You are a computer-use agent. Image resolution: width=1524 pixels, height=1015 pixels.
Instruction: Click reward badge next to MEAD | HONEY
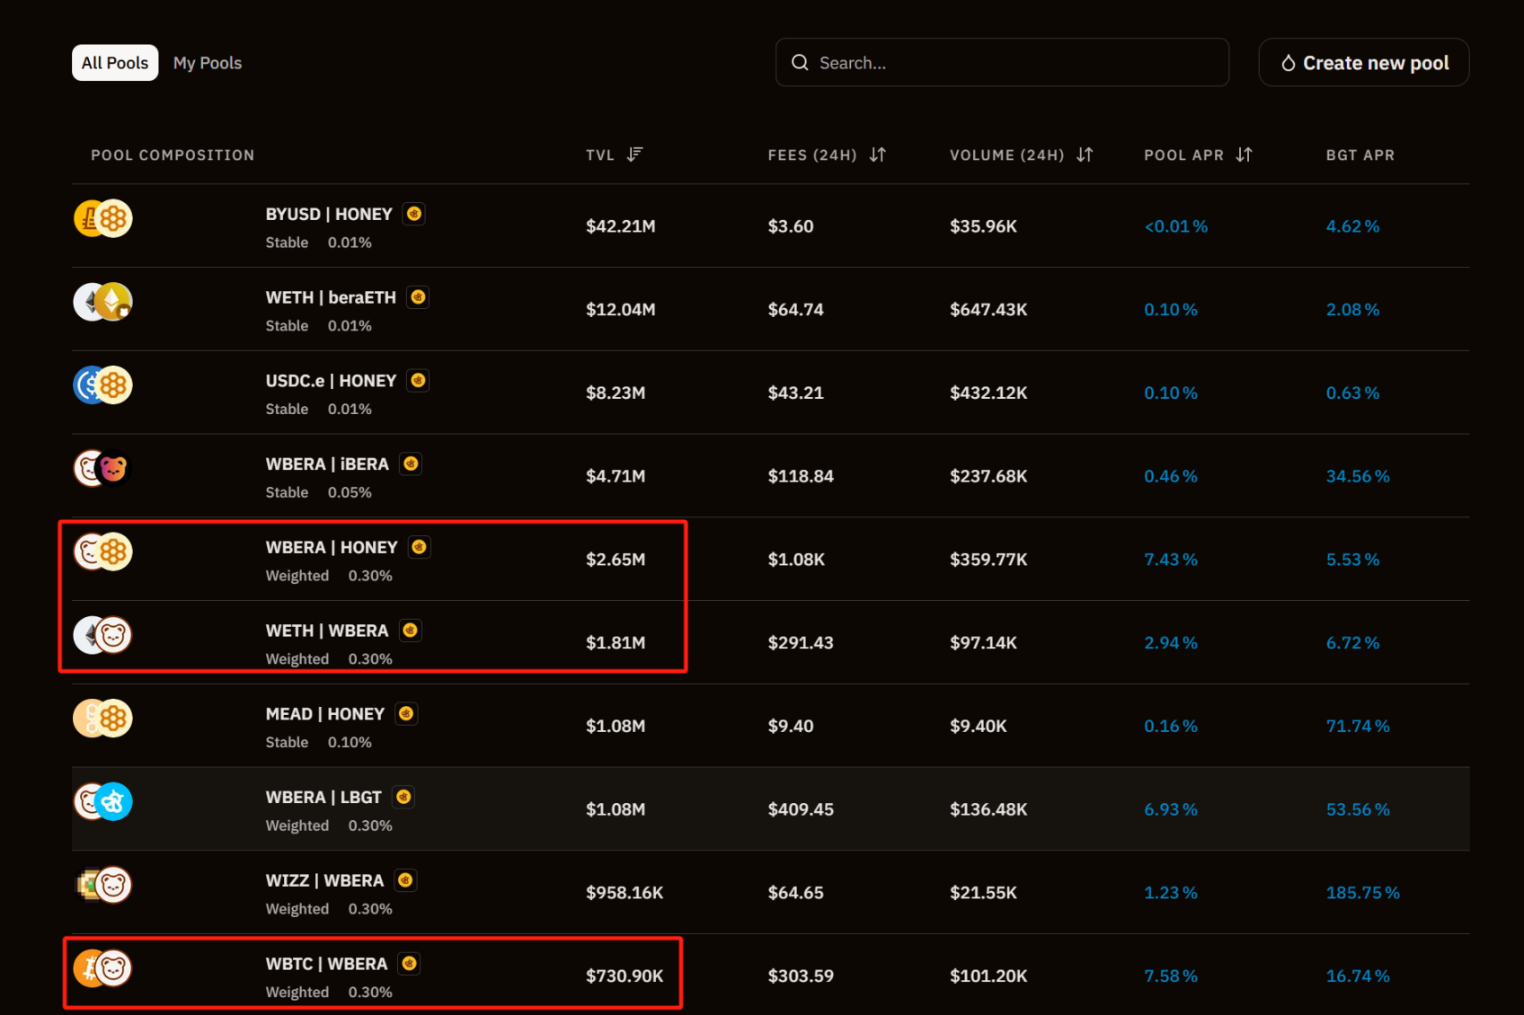[406, 714]
